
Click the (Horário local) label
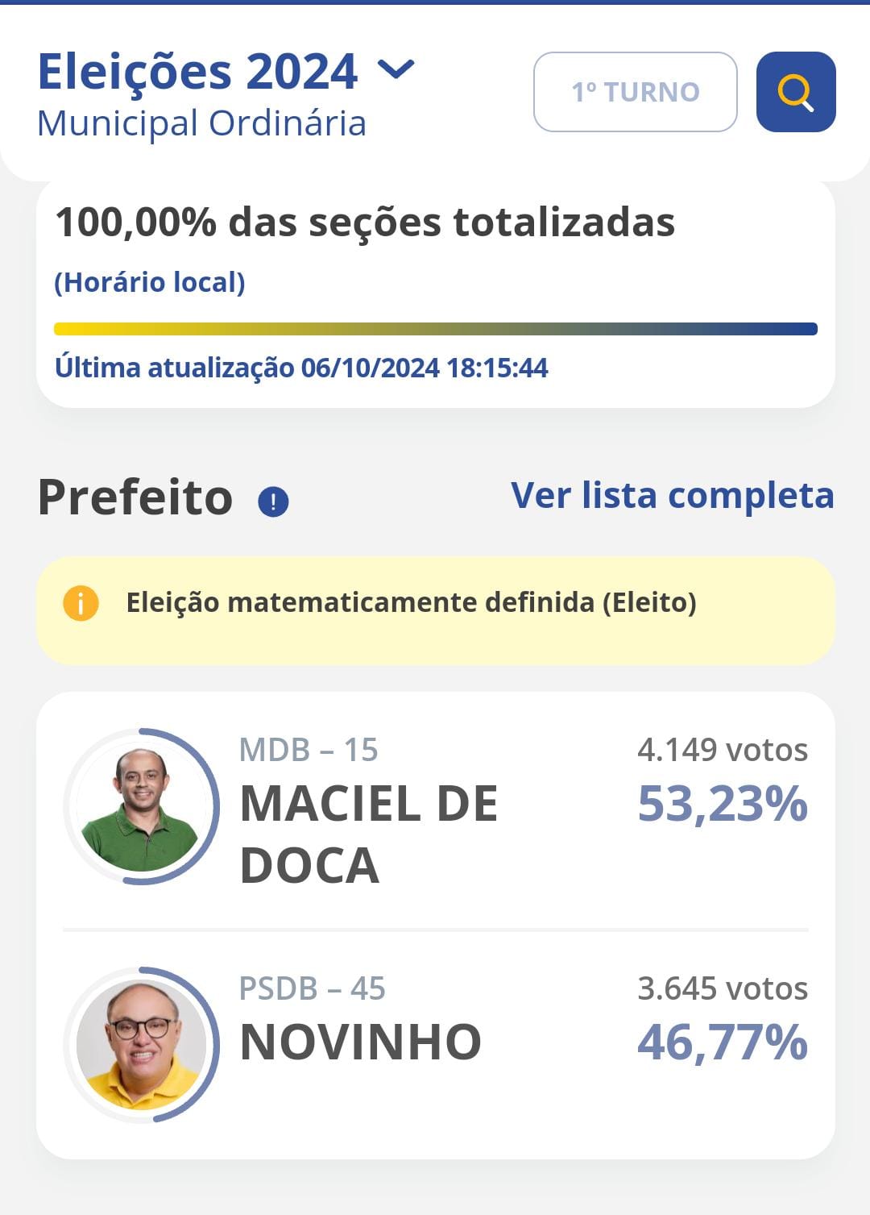click(150, 282)
